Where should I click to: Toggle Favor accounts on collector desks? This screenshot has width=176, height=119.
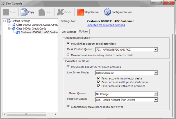click(x=99, y=78)
